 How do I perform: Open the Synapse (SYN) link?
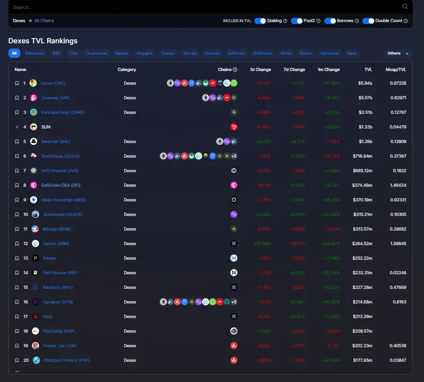(x=58, y=302)
